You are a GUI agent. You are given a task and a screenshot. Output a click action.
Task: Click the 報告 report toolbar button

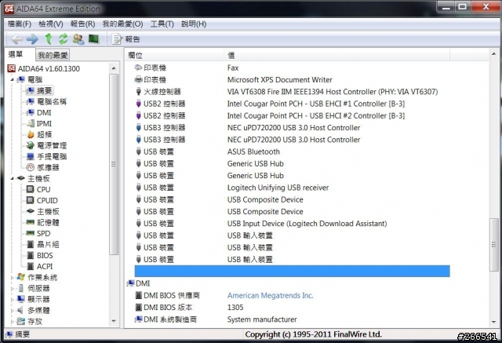click(125, 39)
